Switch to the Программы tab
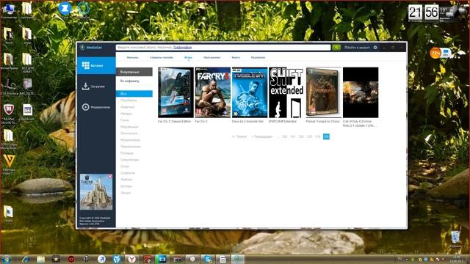The width and height of the screenshot is (470, 264). (x=211, y=57)
